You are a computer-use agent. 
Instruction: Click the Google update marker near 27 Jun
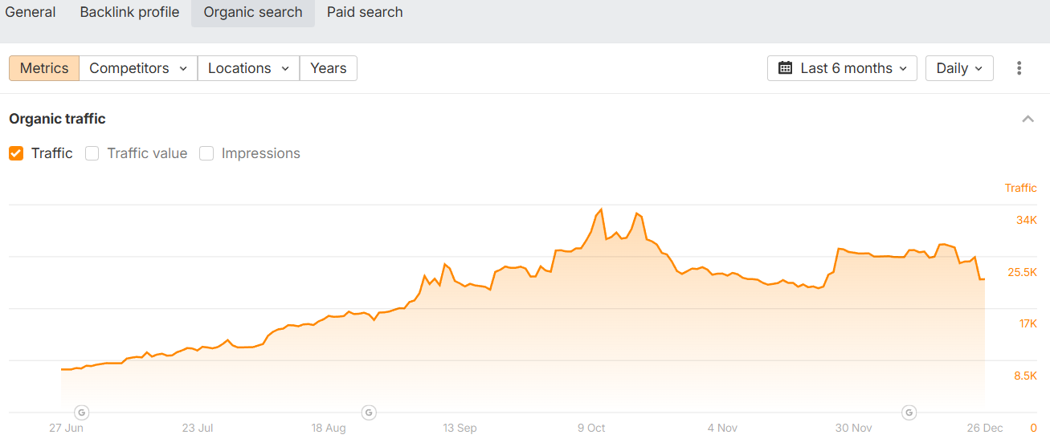point(81,412)
